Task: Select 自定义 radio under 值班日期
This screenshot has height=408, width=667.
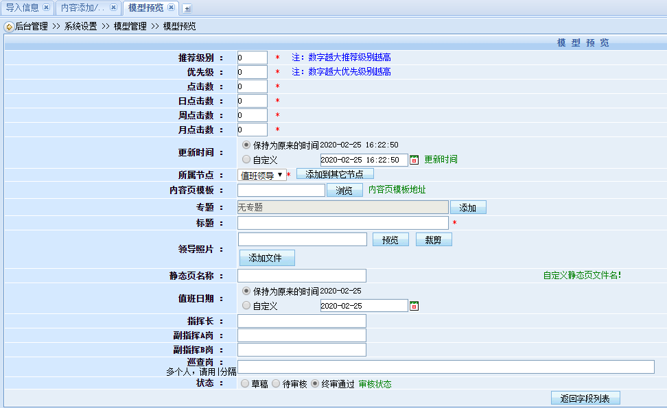Action: point(246,305)
